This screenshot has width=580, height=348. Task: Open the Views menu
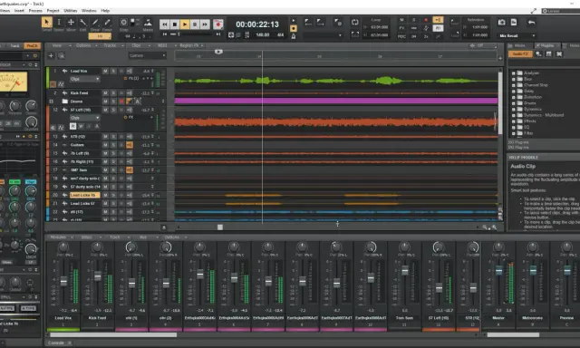click(5, 11)
